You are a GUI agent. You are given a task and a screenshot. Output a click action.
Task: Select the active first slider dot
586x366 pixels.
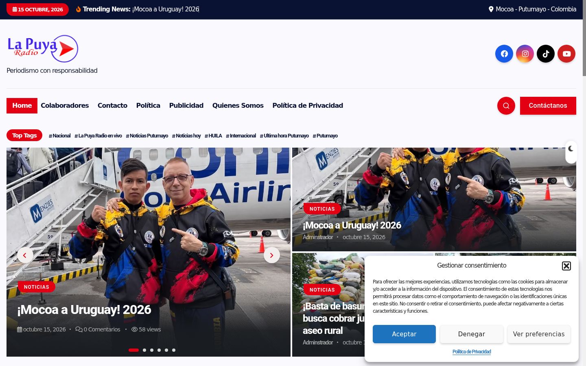(133, 350)
